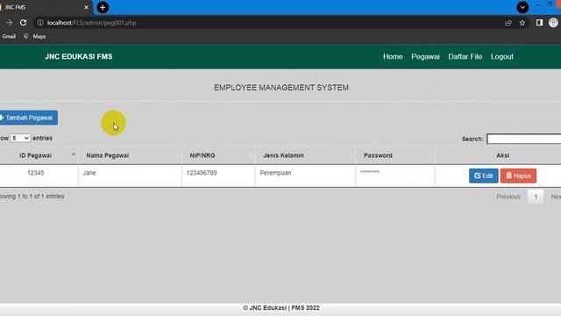Viewport: 561px width, 316px height.
Task: Sort by Jenis Kelamin column
Action: 305,155
